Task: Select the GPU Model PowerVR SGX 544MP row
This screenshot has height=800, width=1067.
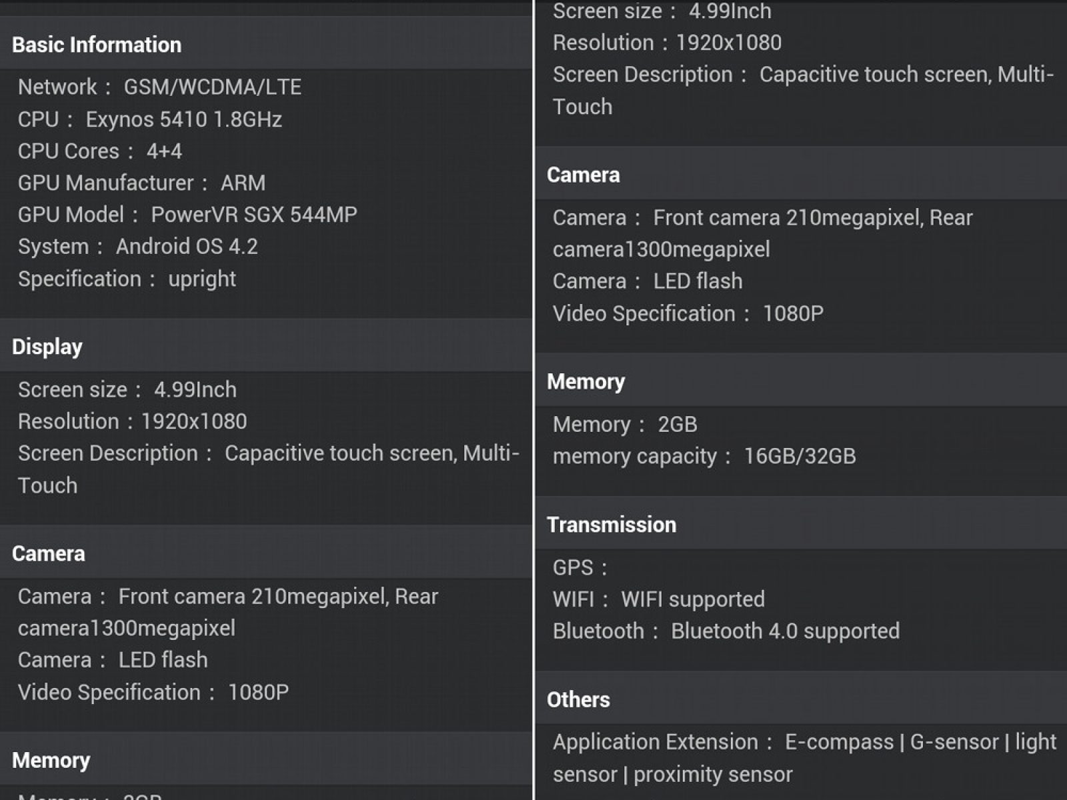Action: point(187,215)
